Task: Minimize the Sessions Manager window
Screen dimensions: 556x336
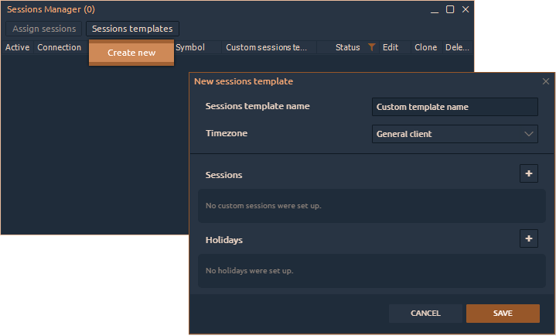Action: (x=435, y=9)
